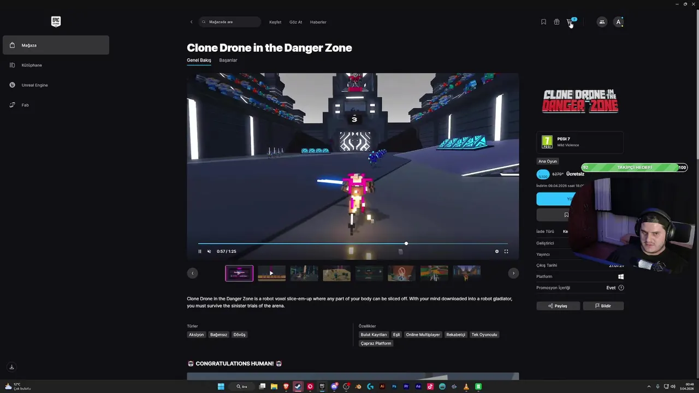Image resolution: width=699 pixels, height=393 pixels.
Task: Open Discord from the taskbar
Action: point(334,386)
